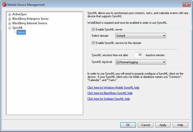Click the Ok button

coord(128,125)
